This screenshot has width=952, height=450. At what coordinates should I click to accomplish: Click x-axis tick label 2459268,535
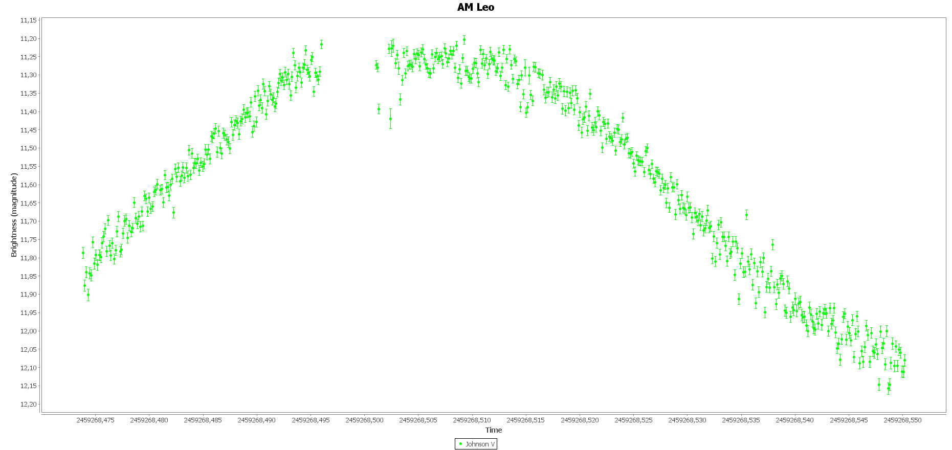click(741, 420)
